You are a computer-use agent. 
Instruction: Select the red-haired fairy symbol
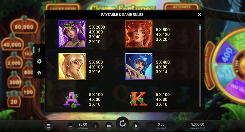pos(139,34)
